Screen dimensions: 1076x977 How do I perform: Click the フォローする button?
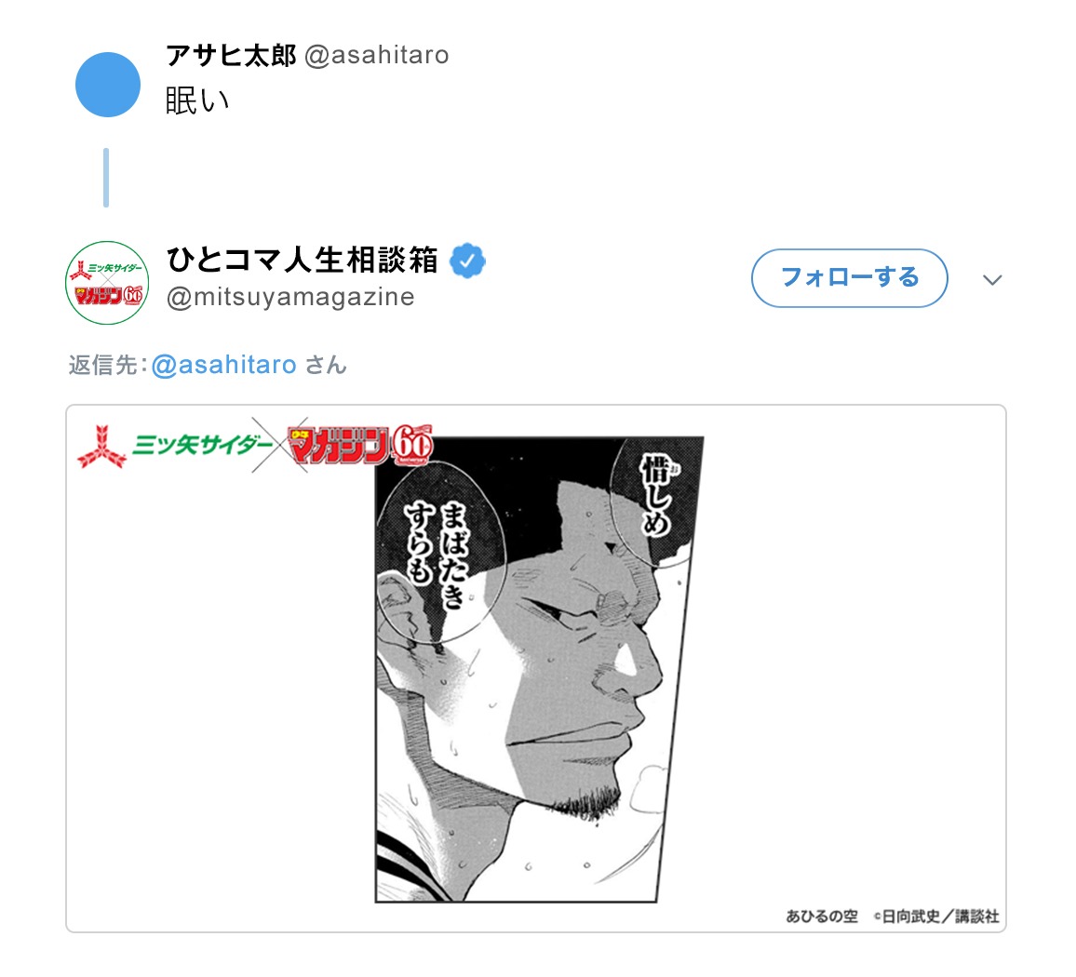(850, 278)
